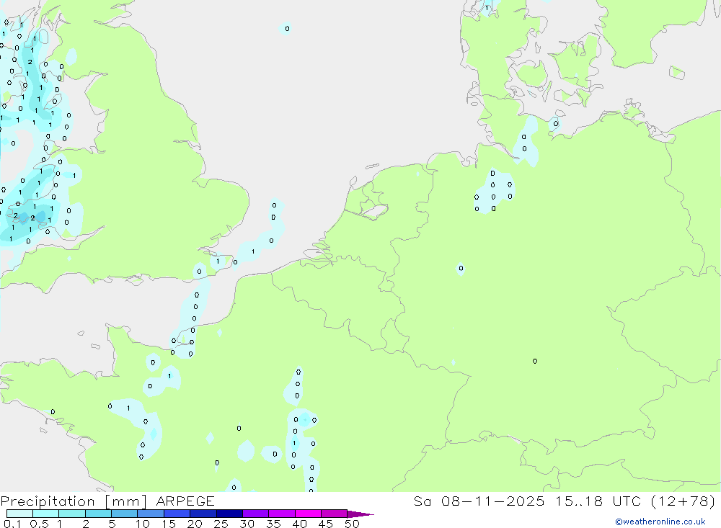The width and height of the screenshot is (721, 528).
Task: Pick the 40–45 magenta legend swatch
Action: coord(308,514)
